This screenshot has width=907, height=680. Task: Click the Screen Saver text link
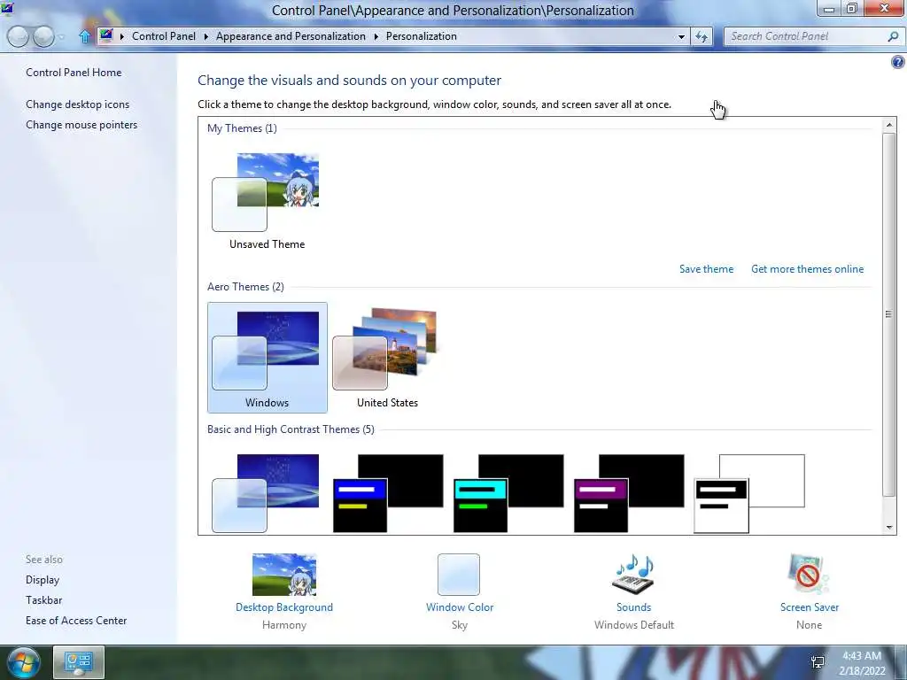point(809,607)
